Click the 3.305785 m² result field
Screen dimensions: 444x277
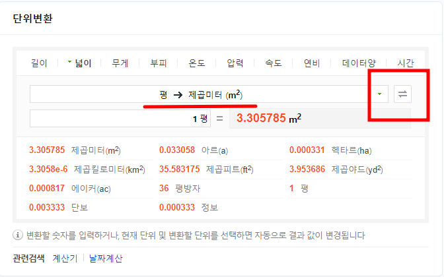click(320, 119)
